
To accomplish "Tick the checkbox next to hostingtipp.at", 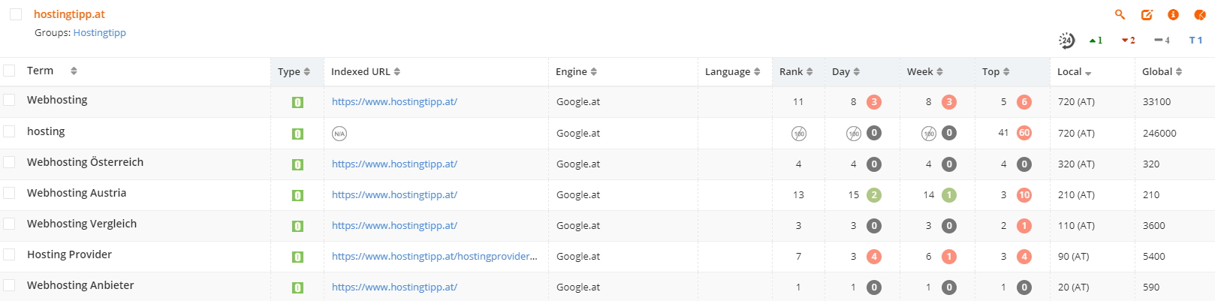I will click(x=16, y=14).
